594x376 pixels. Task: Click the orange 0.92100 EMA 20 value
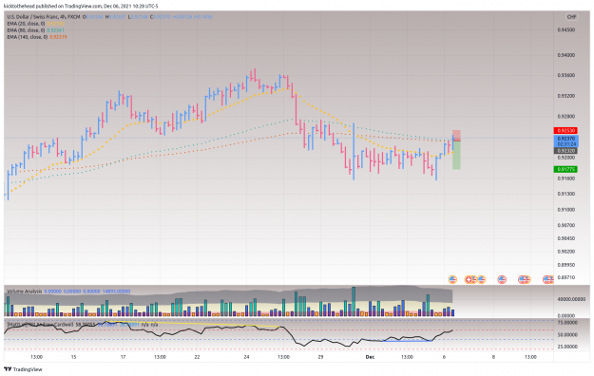[x=55, y=24]
